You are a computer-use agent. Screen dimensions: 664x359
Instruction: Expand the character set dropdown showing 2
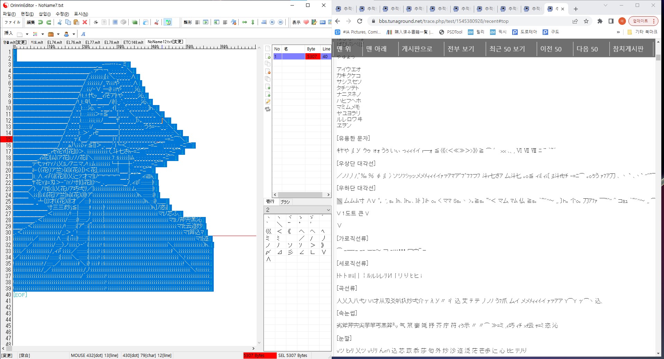coord(328,210)
